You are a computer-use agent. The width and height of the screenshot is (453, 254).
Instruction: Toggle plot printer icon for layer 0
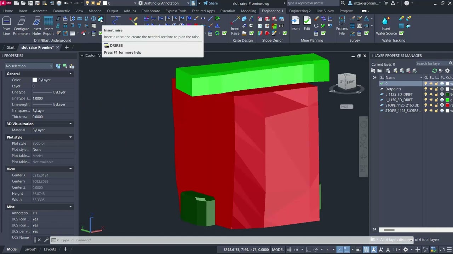[442, 84]
